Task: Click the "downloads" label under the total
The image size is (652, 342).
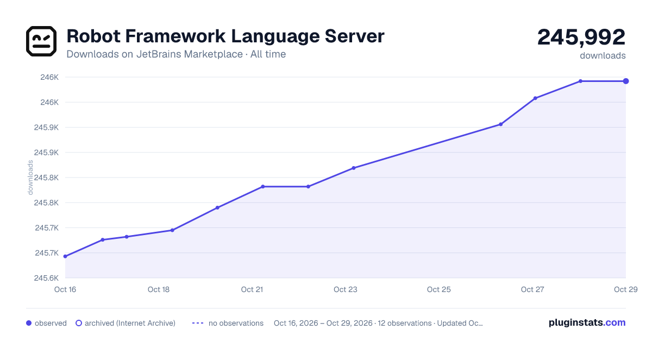Action: pyautogui.click(x=603, y=55)
